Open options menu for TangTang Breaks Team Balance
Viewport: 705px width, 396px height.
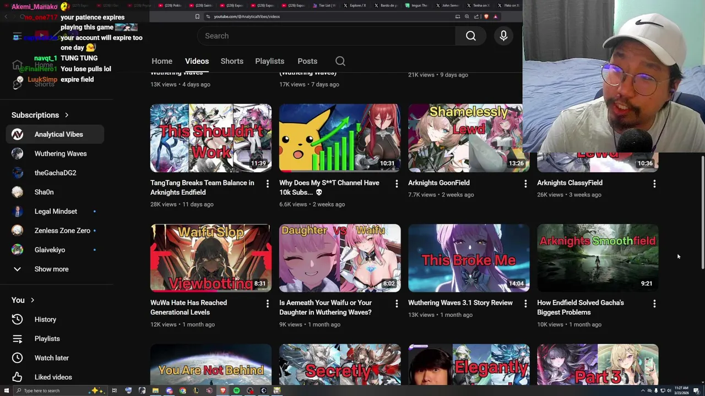268,184
